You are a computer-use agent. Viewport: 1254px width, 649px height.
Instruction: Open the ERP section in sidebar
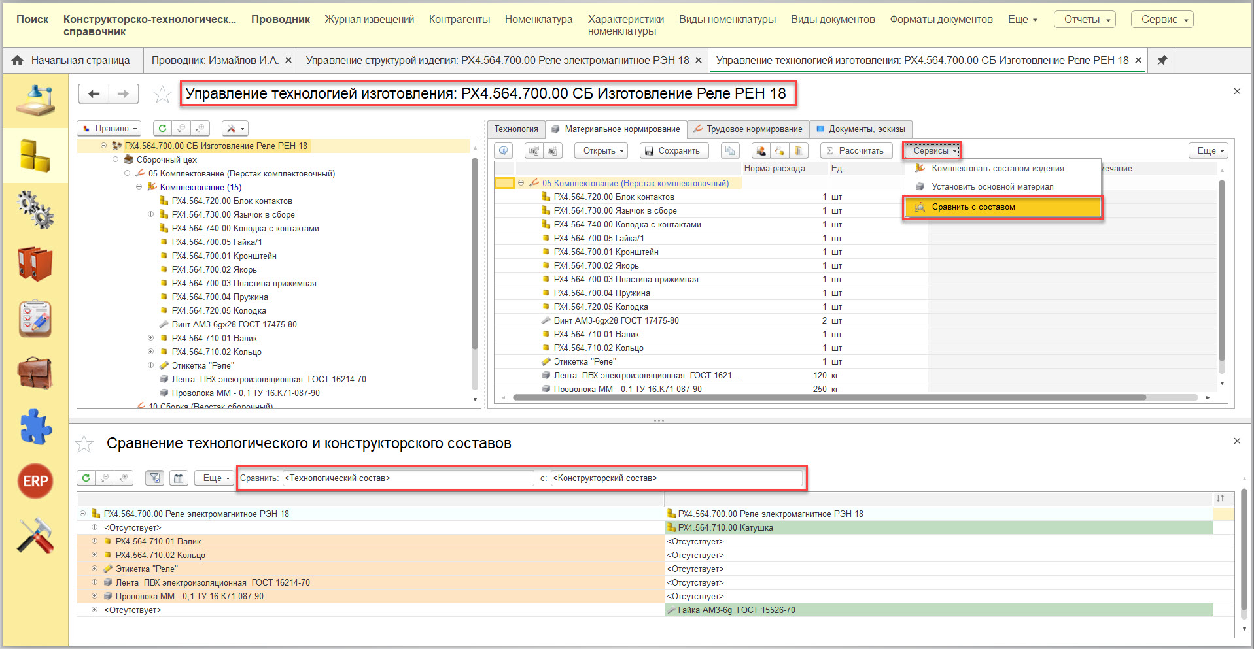click(35, 481)
